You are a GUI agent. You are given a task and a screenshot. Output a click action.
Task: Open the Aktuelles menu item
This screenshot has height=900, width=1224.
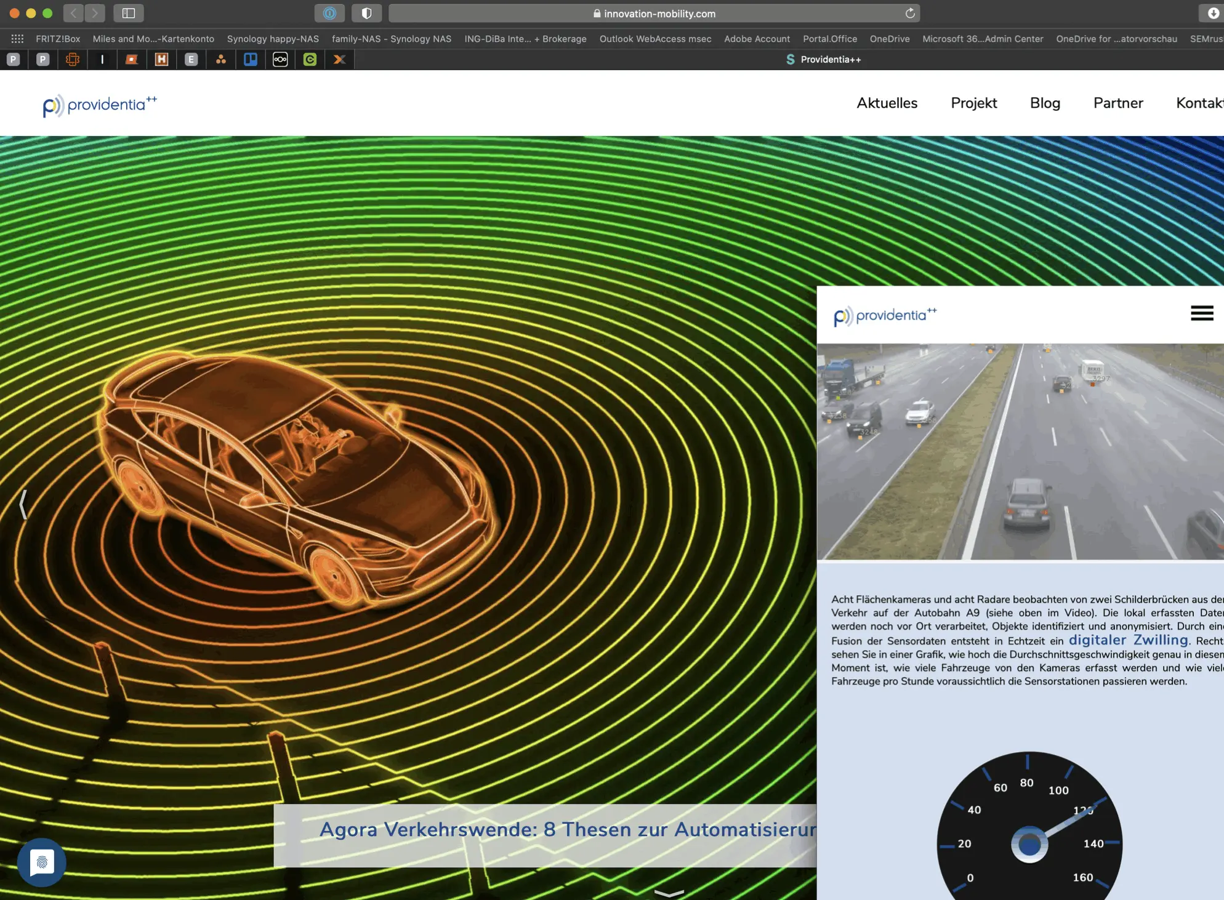click(x=887, y=103)
